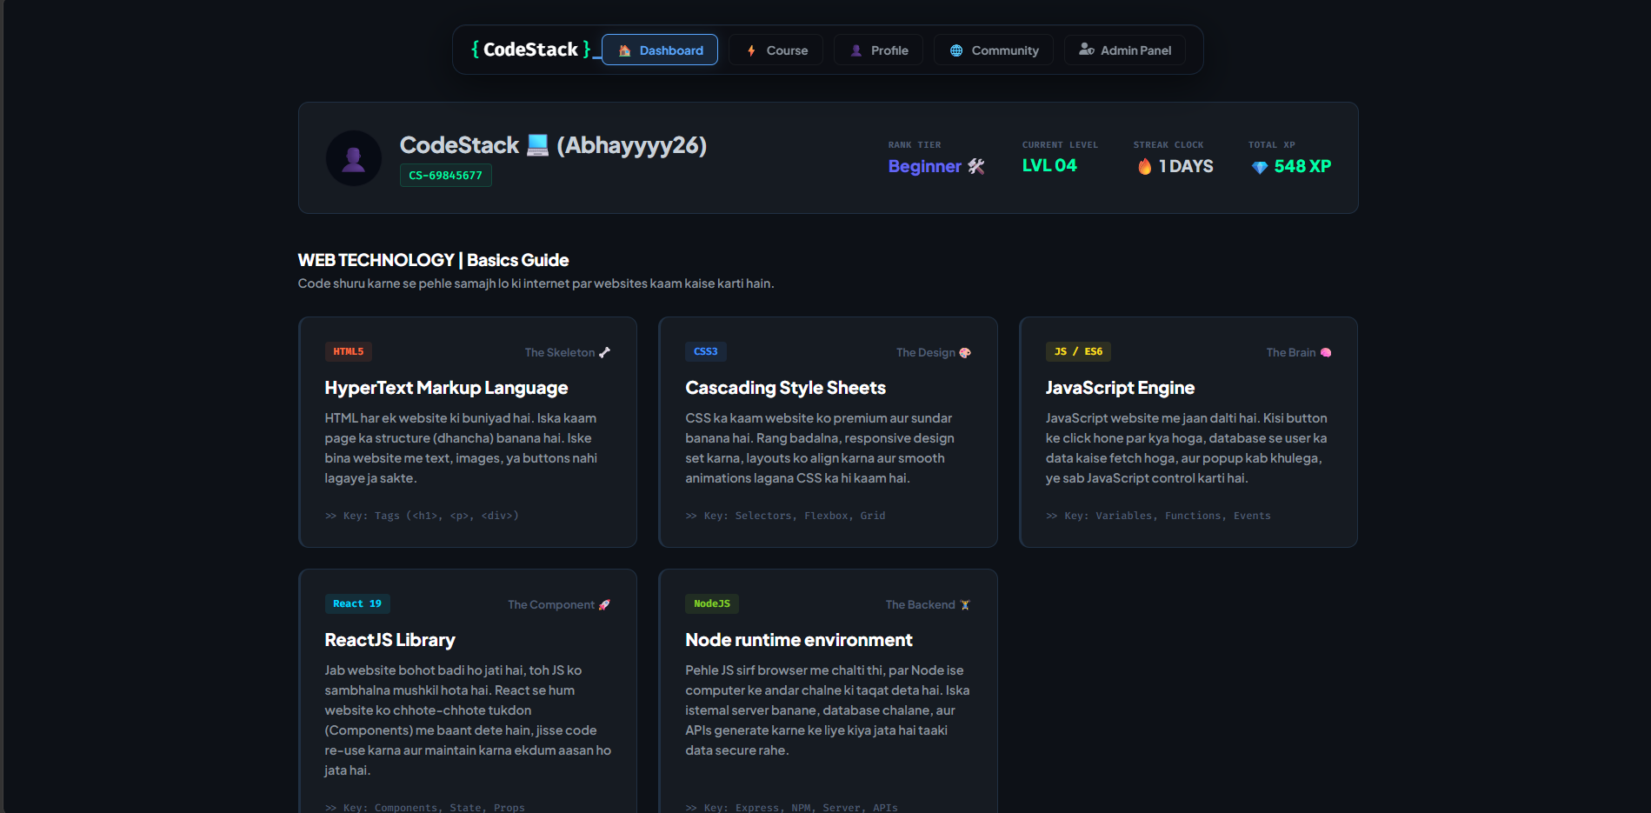This screenshot has width=1651, height=813.
Task: Click the Key: Express, NPM, Server, APIs line
Action: [791, 807]
